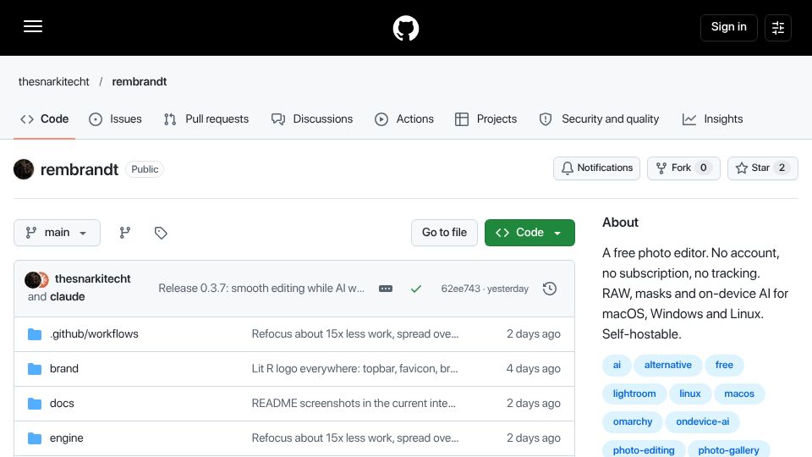The width and height of the screenshot is (812, 457).
Task: Click the docs folder icon
Action: (x=35, y=404)
